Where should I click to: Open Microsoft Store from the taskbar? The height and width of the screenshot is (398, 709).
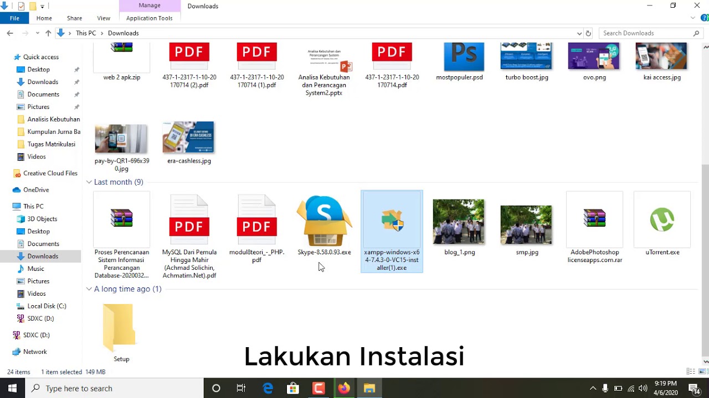point(293,388)
